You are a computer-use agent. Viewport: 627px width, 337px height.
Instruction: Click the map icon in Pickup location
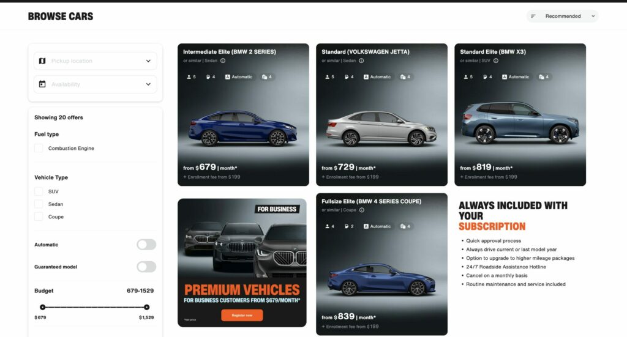pyautogui.click(x=42, y=61)
